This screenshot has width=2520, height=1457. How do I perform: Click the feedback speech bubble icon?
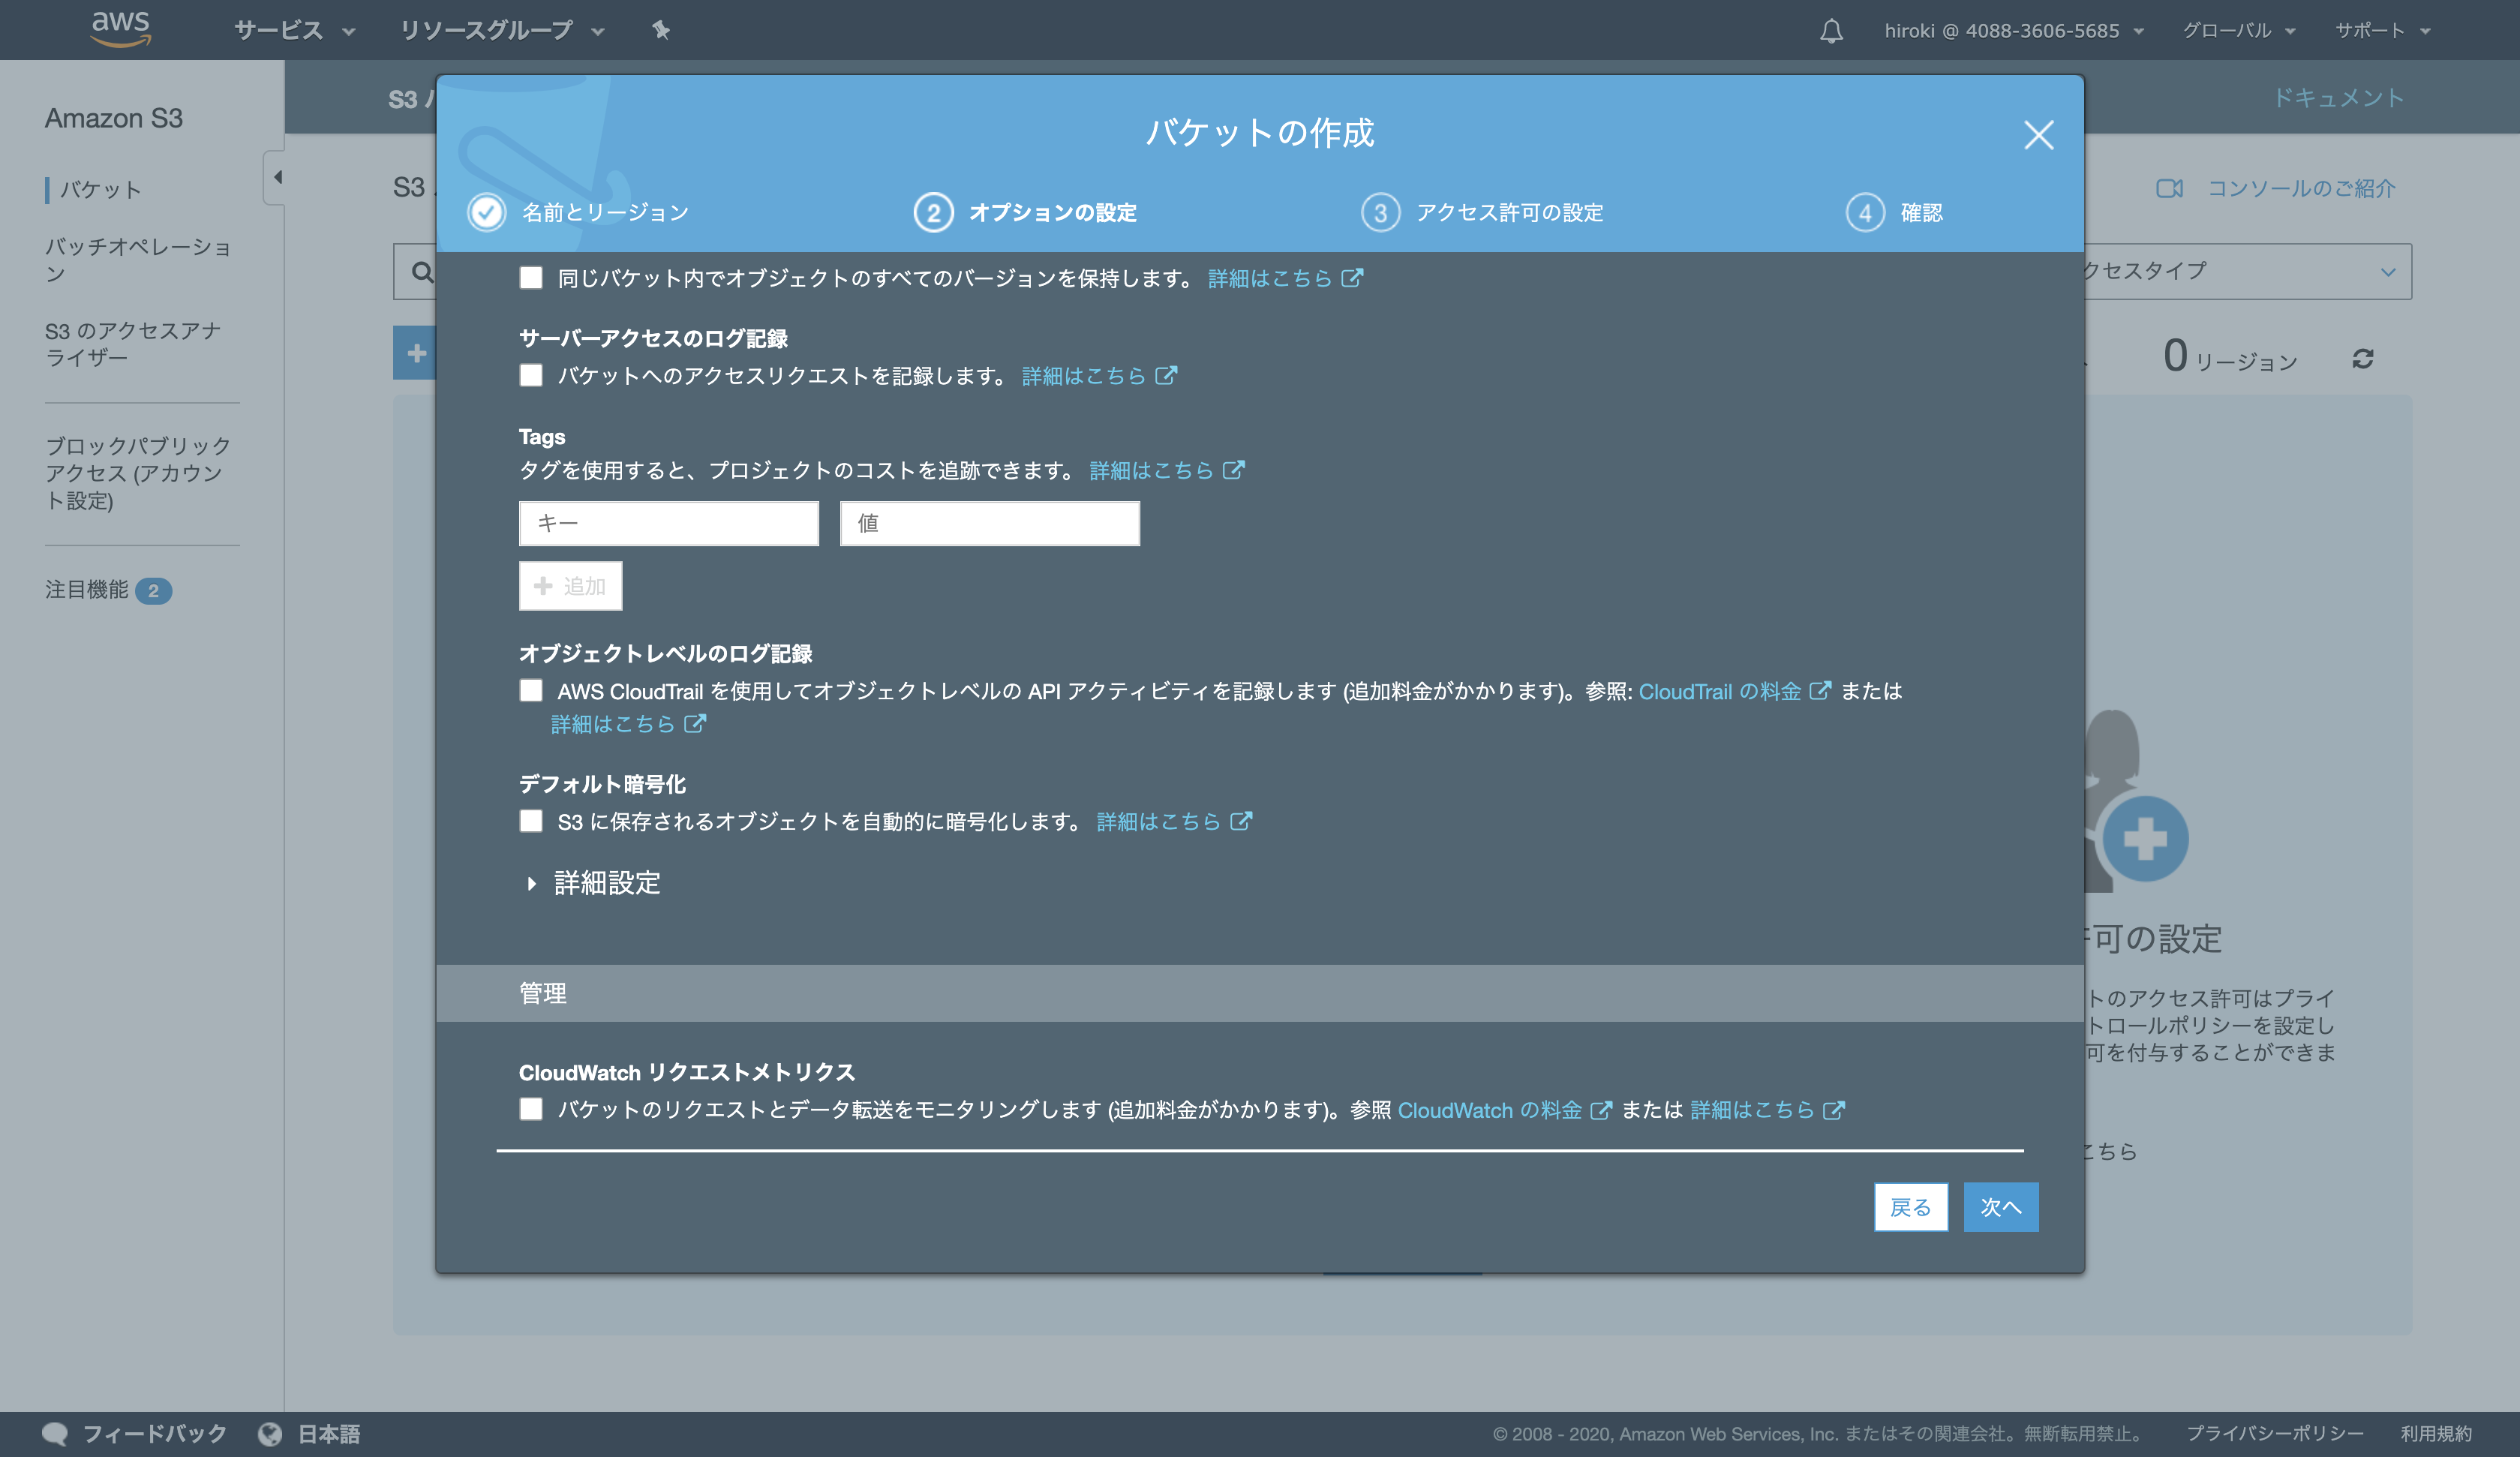pyautogui.click(x=55, y=1433)
